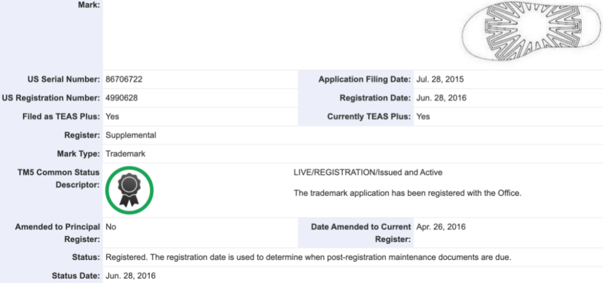The image size is (603, 283).
Task: Click the LIVE/REGISTRATION/Issued and Active text
Action: tap(368, 172)
